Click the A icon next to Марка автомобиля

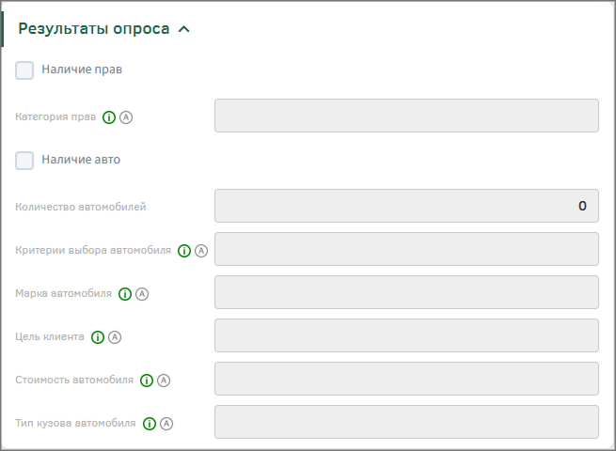tap(142, 294)
